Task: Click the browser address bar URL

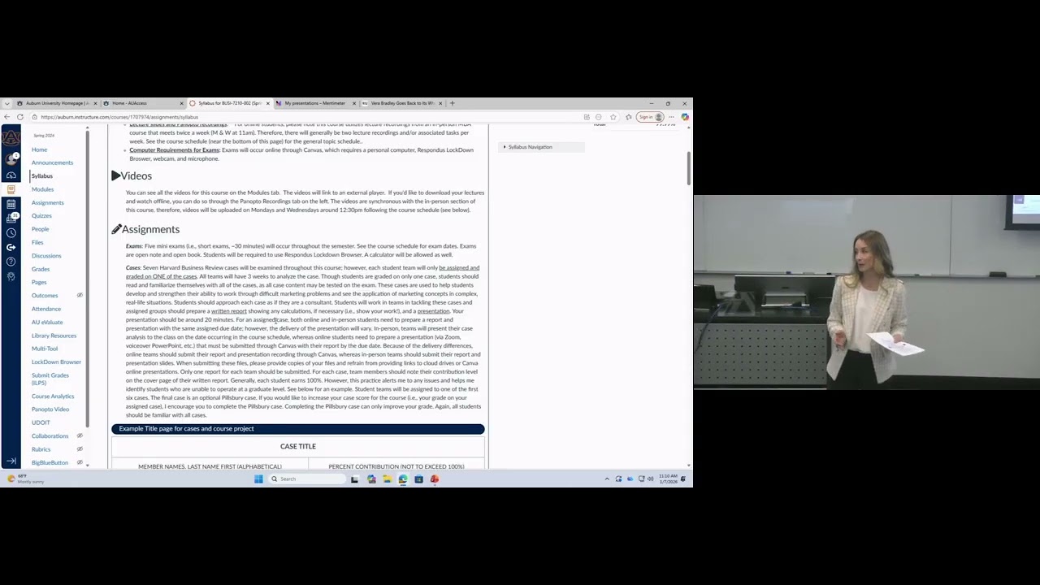Action: [120, 117]
